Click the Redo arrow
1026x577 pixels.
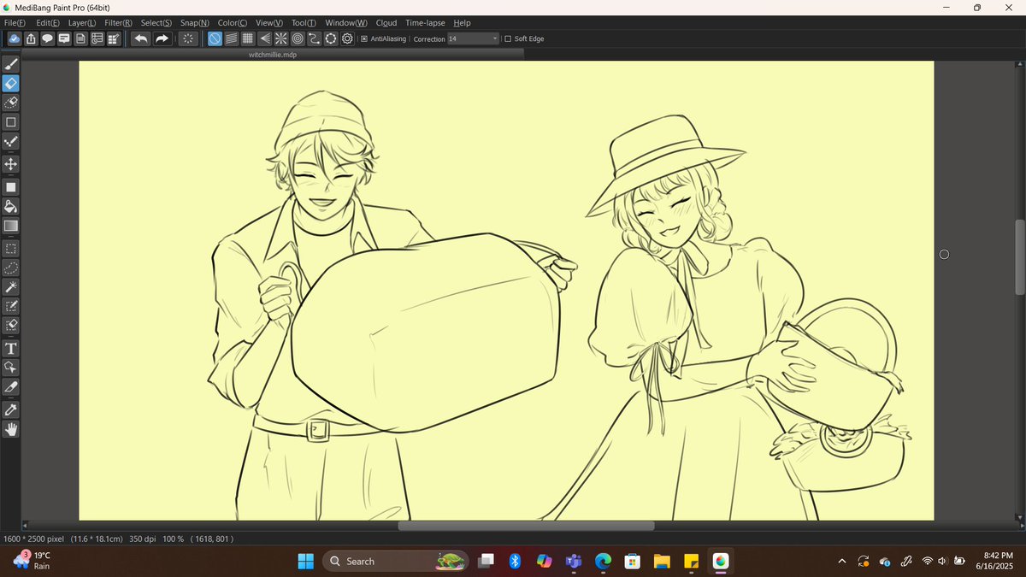pyautogui.click(x=161, y=38)
